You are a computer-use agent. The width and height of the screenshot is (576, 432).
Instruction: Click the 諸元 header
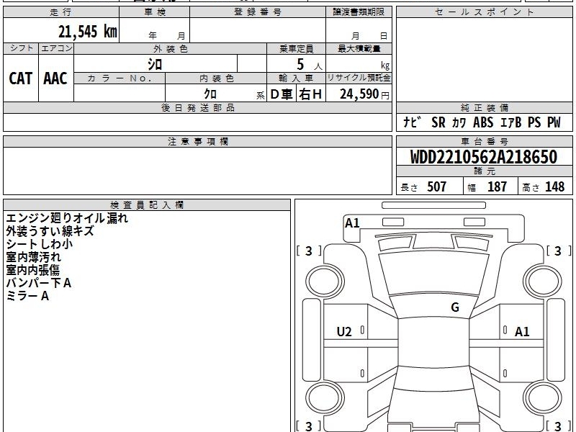click(484, 171)
